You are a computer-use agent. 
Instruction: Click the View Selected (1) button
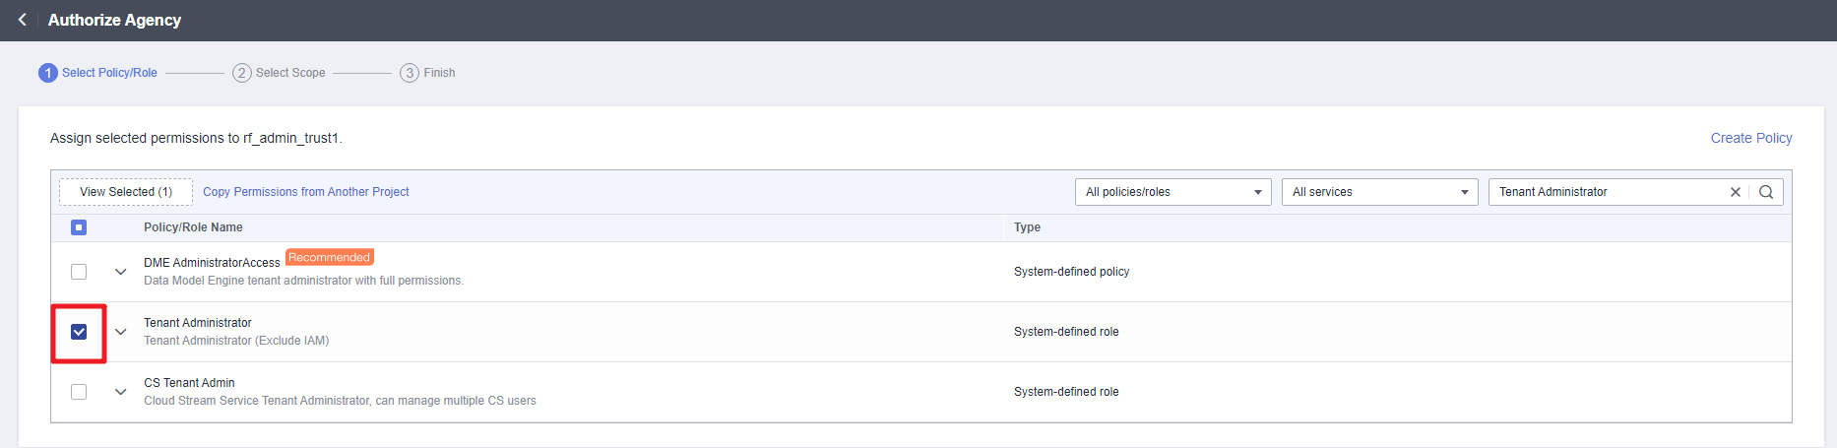(x=126, y=192)
